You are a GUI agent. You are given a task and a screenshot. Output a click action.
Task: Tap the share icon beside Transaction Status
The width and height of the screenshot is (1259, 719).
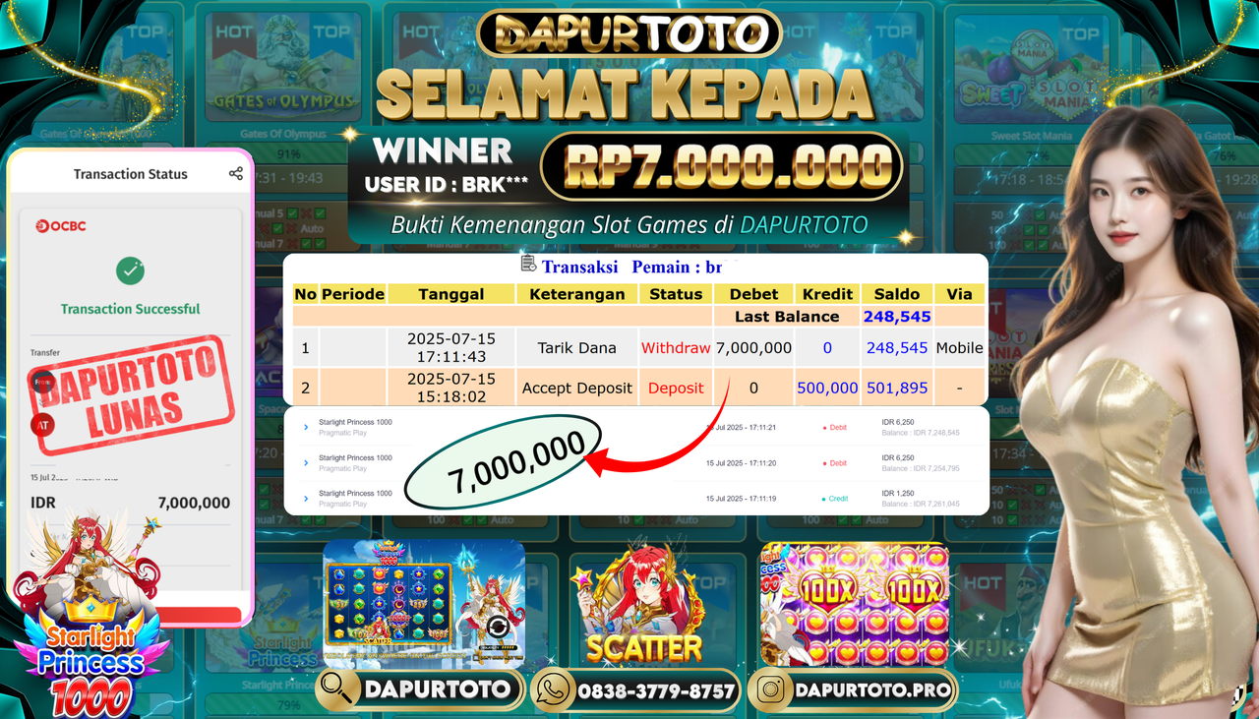[235, 174]
